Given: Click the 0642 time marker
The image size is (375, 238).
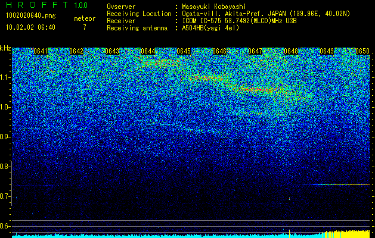Looking at the screenshot, I should [76, 51].
